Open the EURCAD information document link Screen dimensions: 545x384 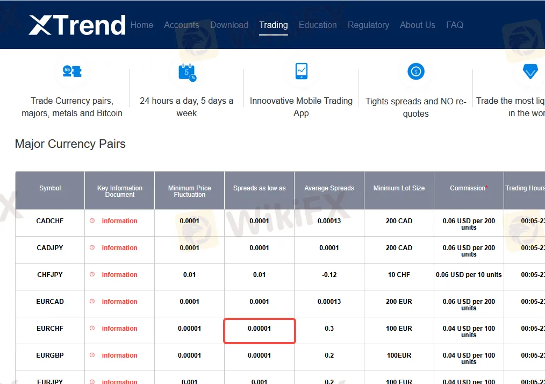click(x=119, y=302)
